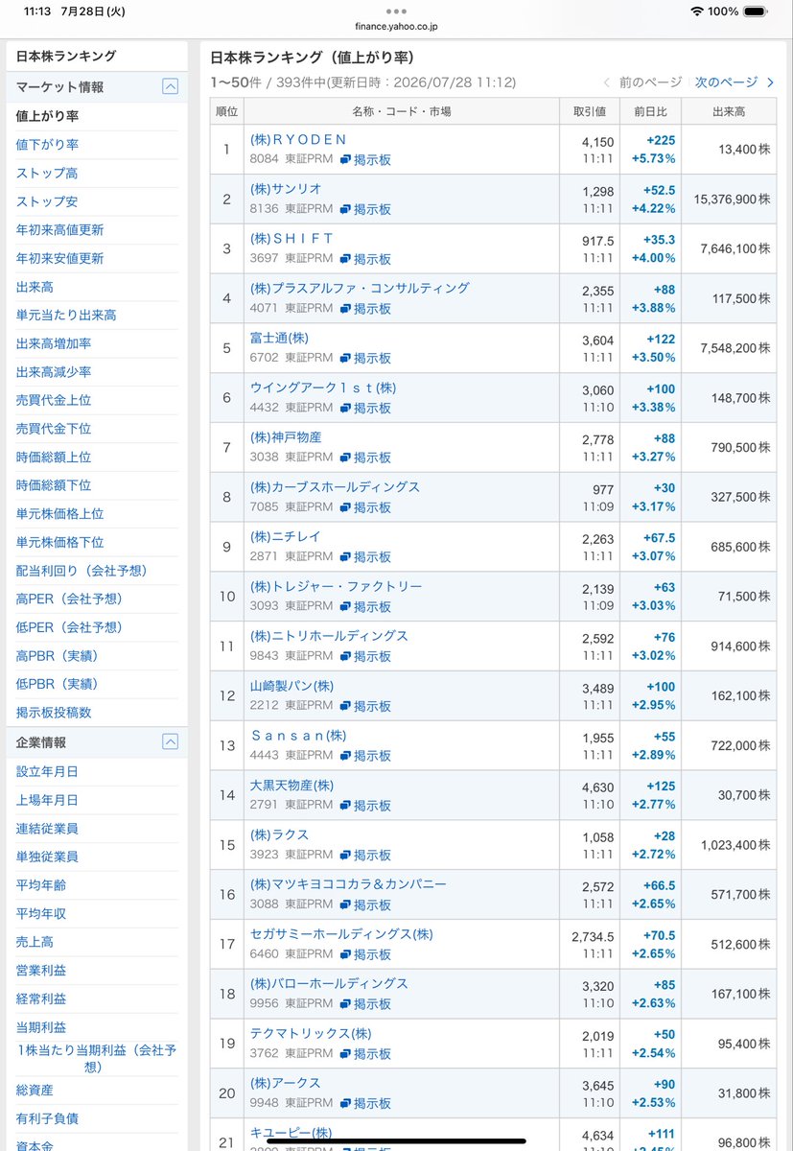Tap the 前日比 column header
This screenshot has height=1151, width=793.
pos(650,111)
